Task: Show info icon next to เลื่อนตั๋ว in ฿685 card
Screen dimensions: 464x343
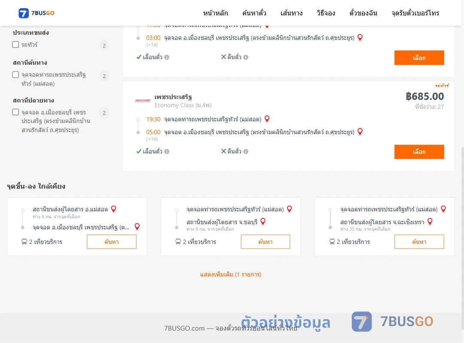Action: [x=167, y=151]
